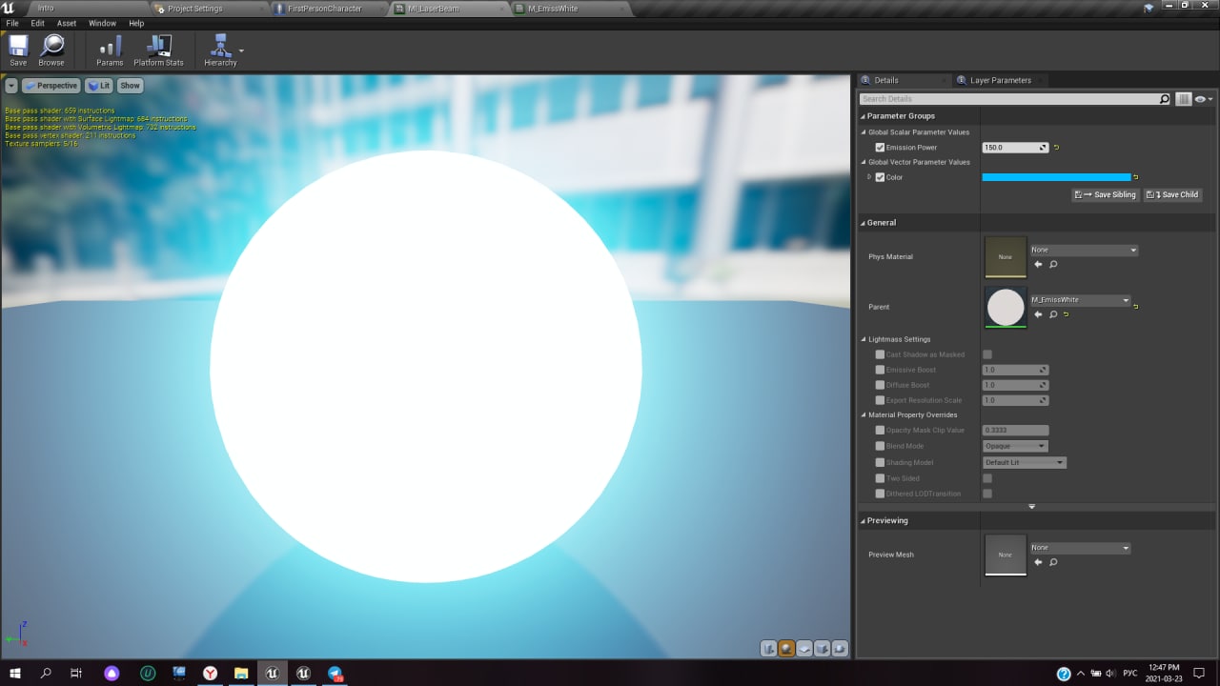Open the viewport Show options
Image resolution: width=1220 pixels, height=686 pixels.
pos(130,86)
